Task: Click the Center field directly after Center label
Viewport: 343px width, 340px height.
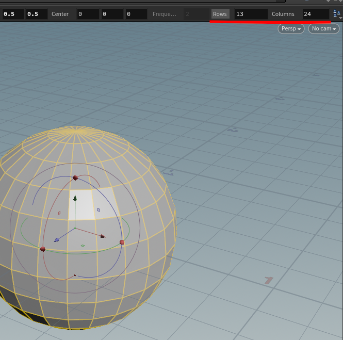Action: click(x=88, y=14)
